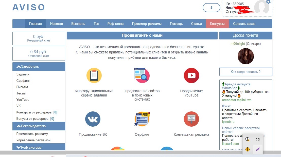Image resolution: width=281 pixels, height=157 pixels.
Task: Open the Рекламный счет balance box
Action: coord(39,38)
